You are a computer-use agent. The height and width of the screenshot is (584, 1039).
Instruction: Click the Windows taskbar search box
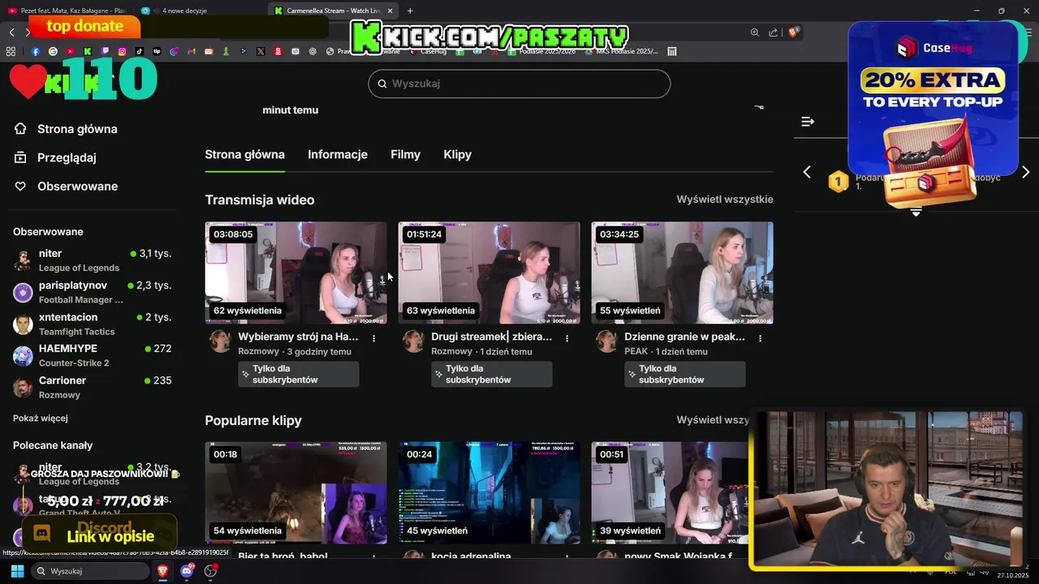coord(90,571)
